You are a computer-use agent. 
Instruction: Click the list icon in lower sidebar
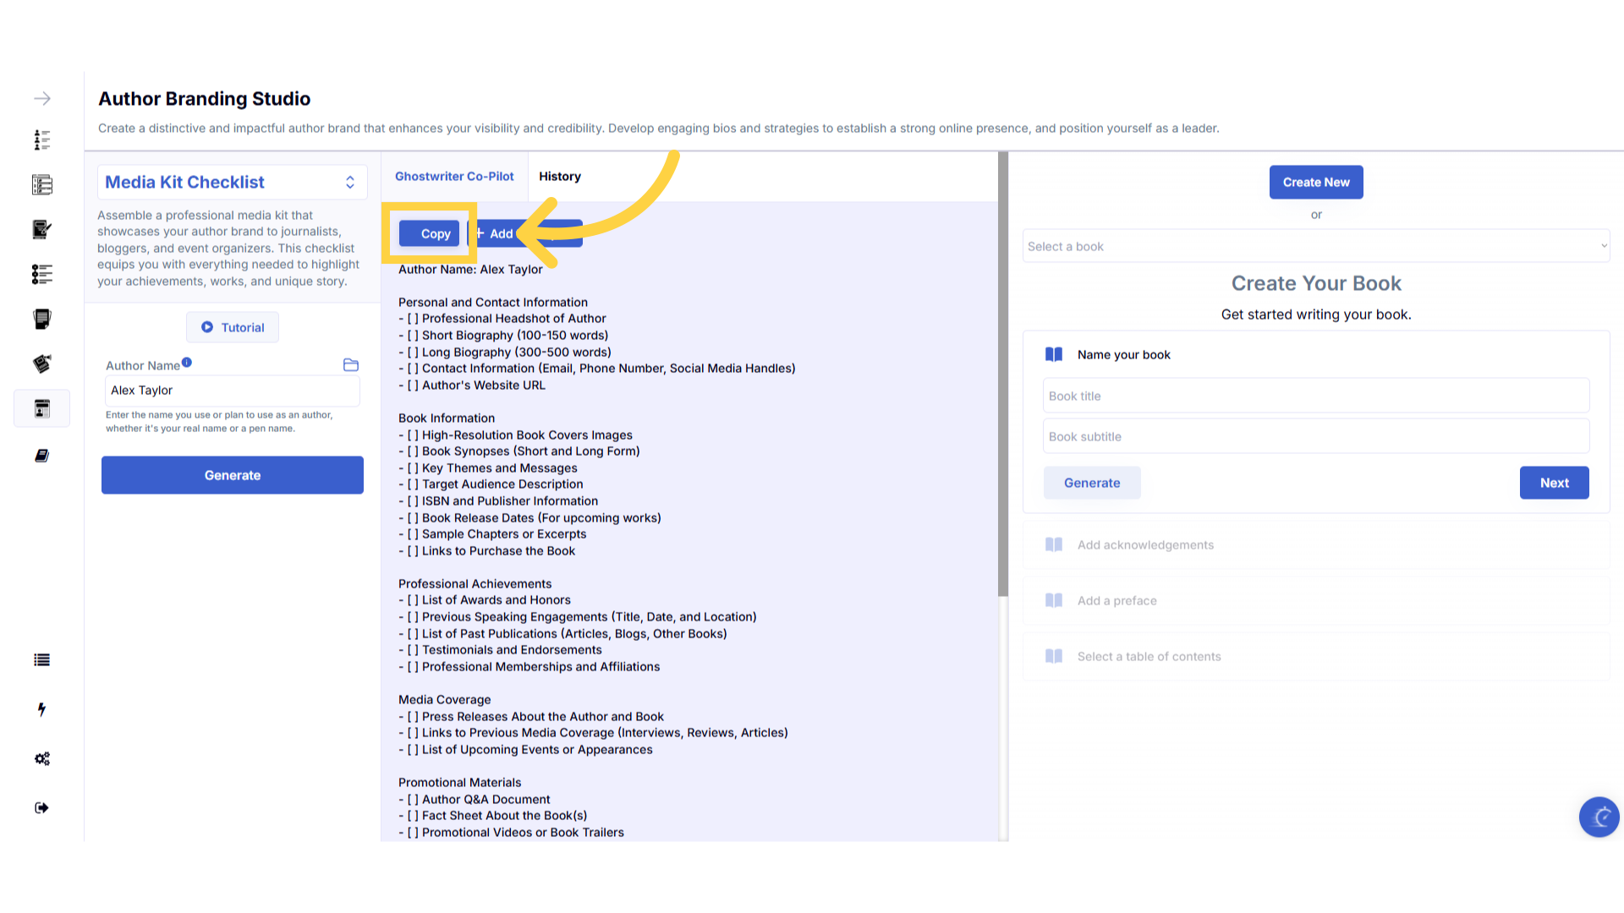pyautogui.click(x=41, y=660)
